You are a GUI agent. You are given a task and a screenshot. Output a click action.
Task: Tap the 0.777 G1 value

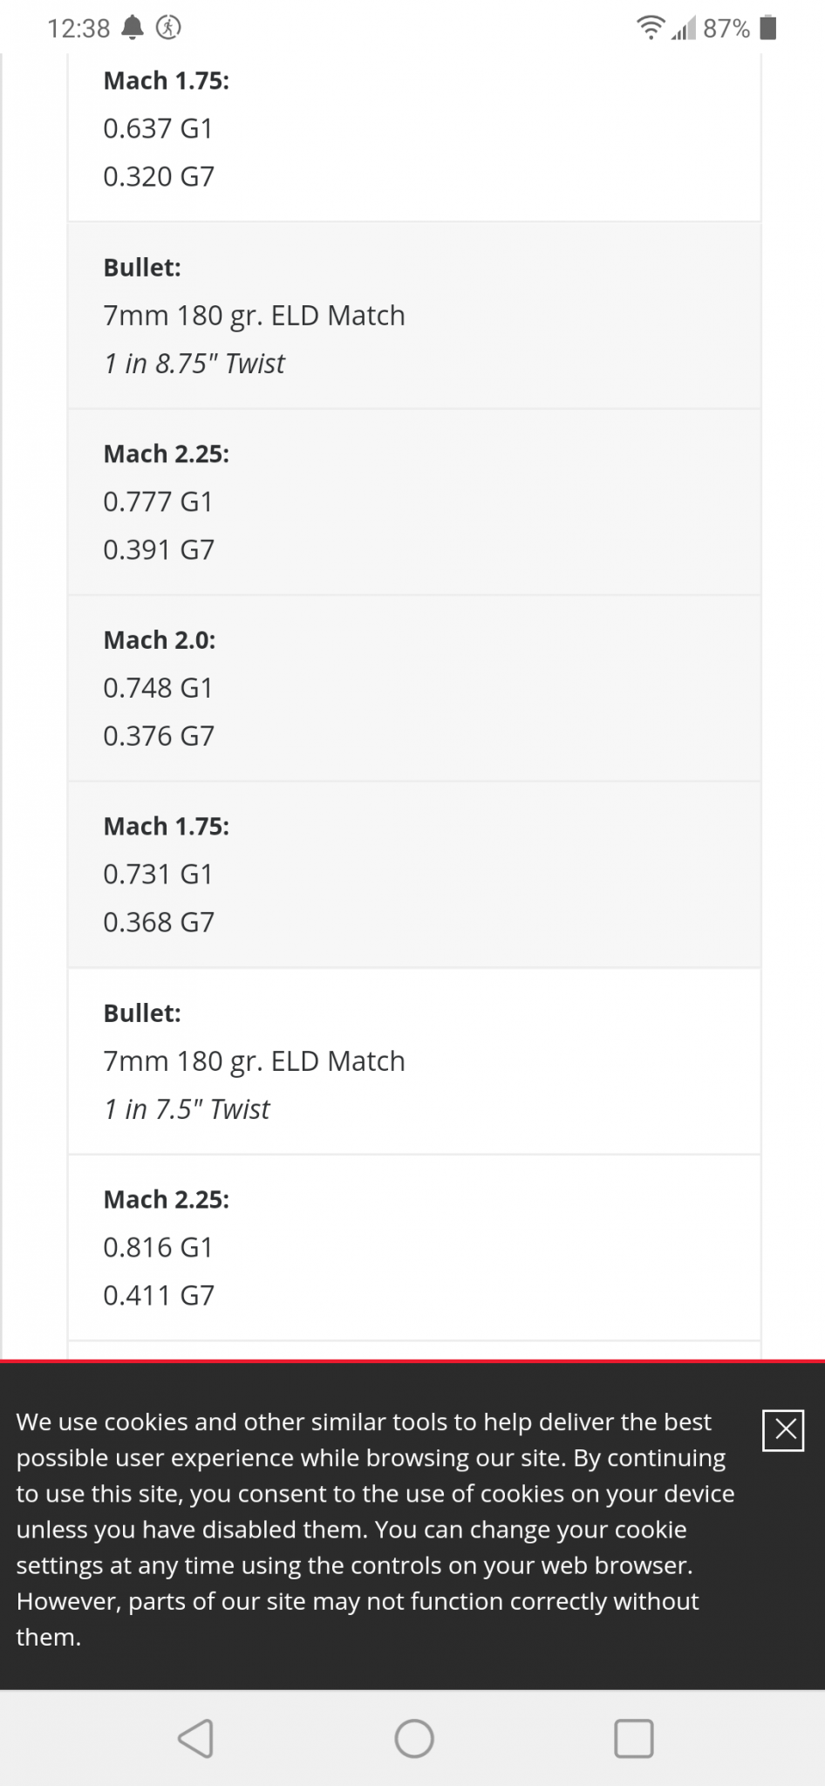pos(158,501)
